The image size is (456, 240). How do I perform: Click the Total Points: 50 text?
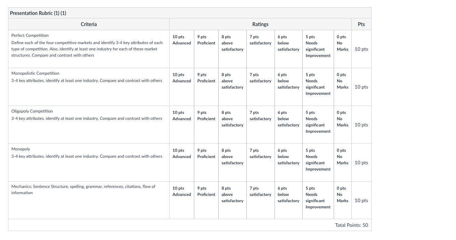point(351,225)
